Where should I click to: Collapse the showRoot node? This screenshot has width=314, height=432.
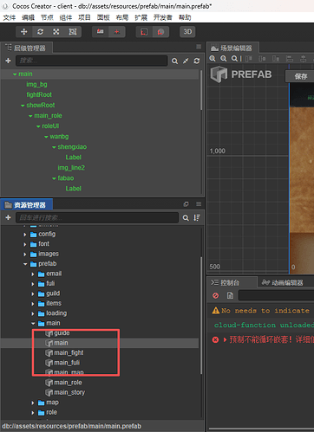click(23, 106)
